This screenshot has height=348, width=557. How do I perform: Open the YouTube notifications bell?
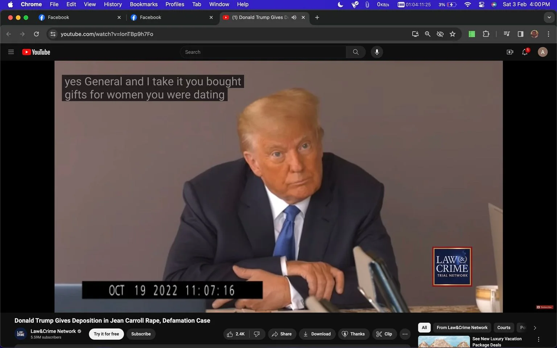point(525,52)
